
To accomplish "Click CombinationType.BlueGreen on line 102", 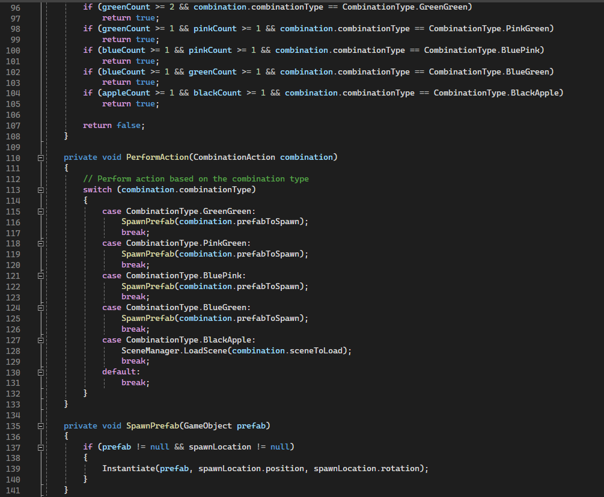I will coord(489,72).
